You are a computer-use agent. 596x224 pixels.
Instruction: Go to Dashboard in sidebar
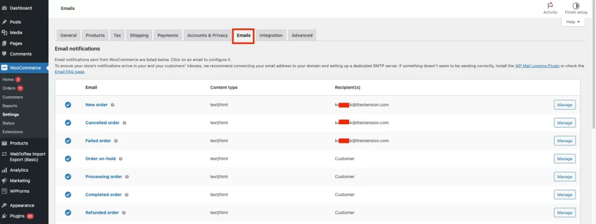(x=24, y=8)
